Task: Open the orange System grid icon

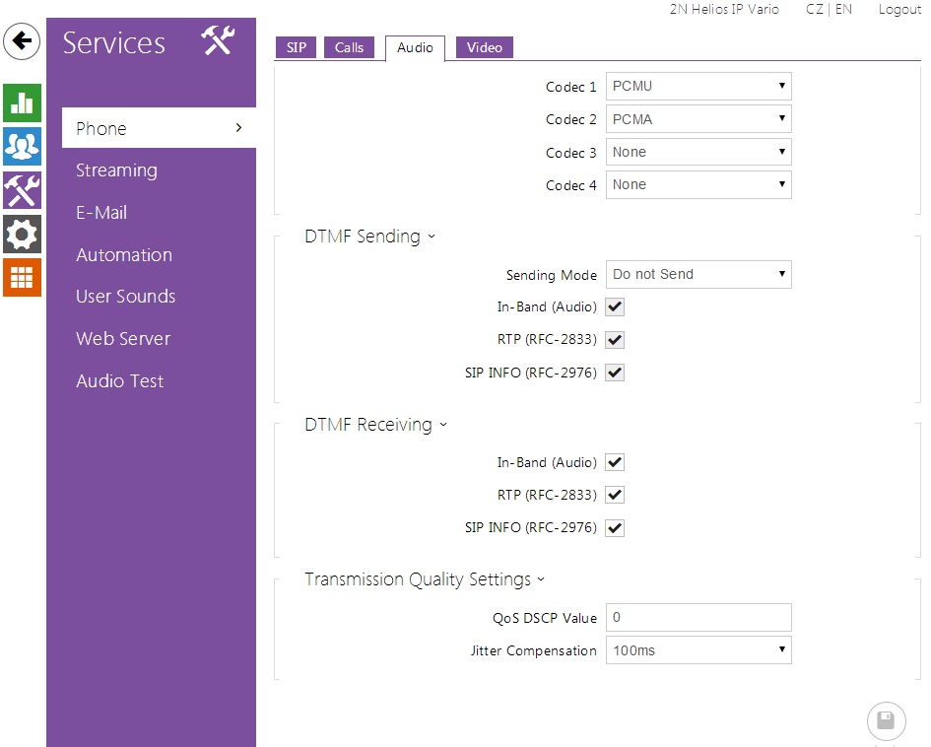Action: 22,278
